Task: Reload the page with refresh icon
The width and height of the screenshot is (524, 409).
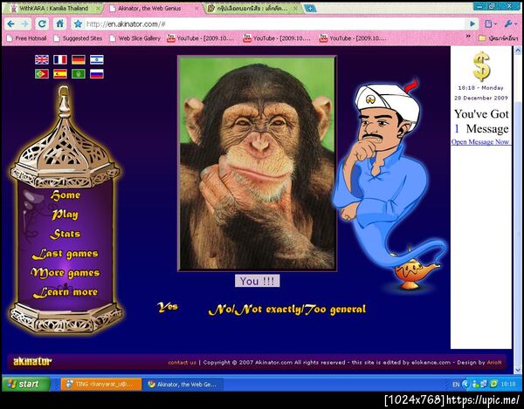Action: 42,24
